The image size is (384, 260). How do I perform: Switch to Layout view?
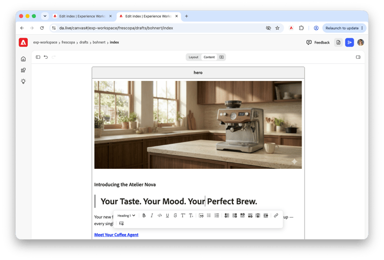(x=194, y=57)
